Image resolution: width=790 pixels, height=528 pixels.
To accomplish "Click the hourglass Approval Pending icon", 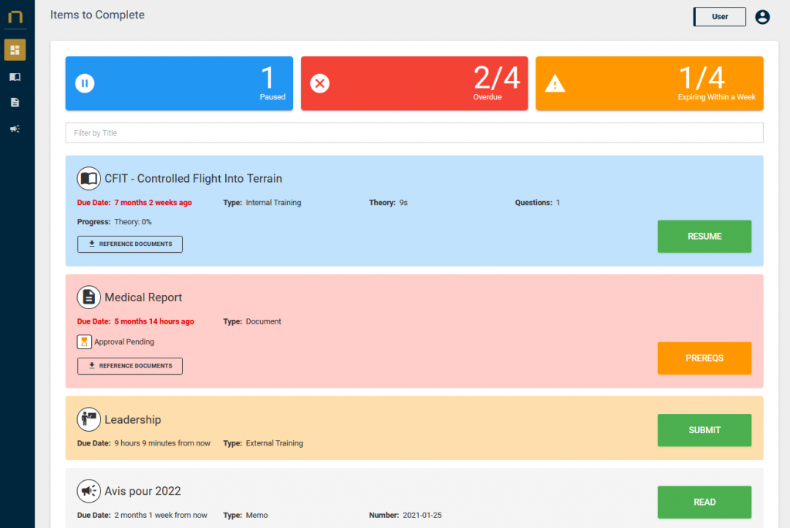I will point(84,341).
